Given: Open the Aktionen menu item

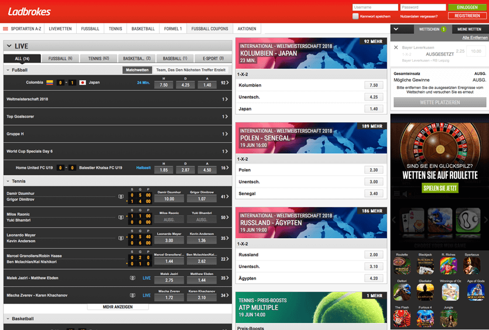Looking at the screenshot, I should [x=247, y=29].
